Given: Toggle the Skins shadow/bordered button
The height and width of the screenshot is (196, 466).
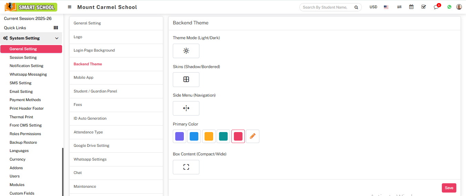Looking at the screenshot, I should (186, 79).
